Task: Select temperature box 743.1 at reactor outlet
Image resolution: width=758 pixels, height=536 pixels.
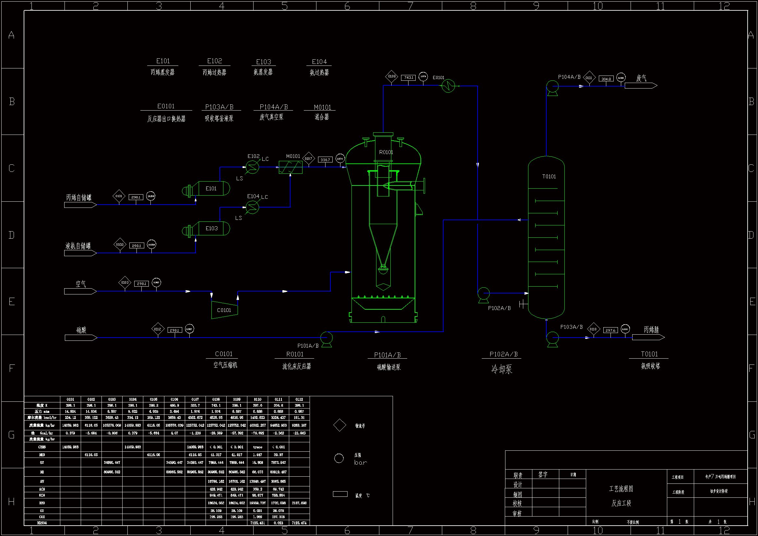Action: (409, 77)
